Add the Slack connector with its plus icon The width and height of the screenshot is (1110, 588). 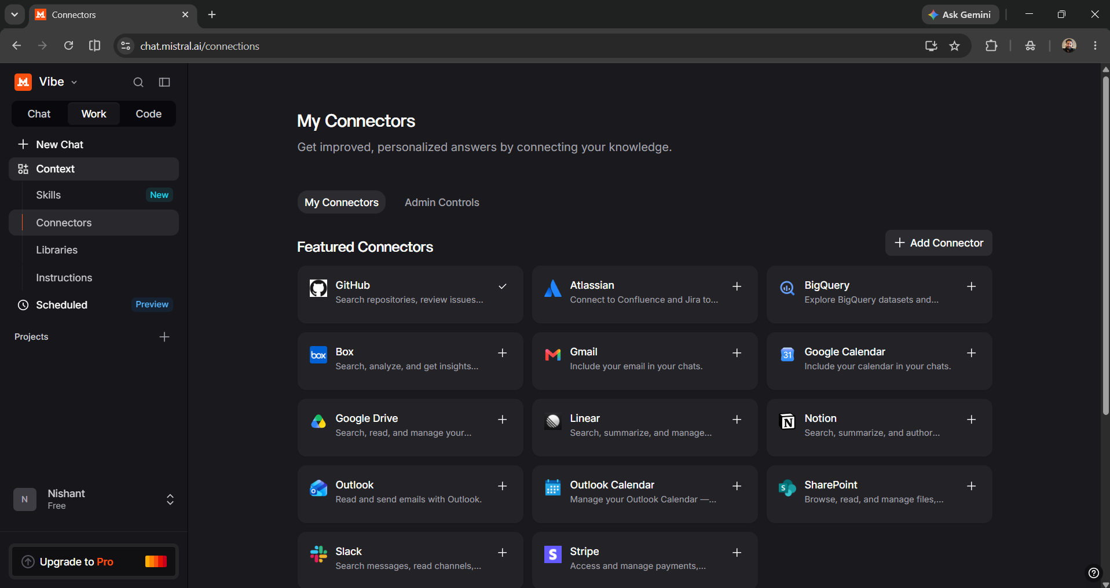[x=503, y=553]
